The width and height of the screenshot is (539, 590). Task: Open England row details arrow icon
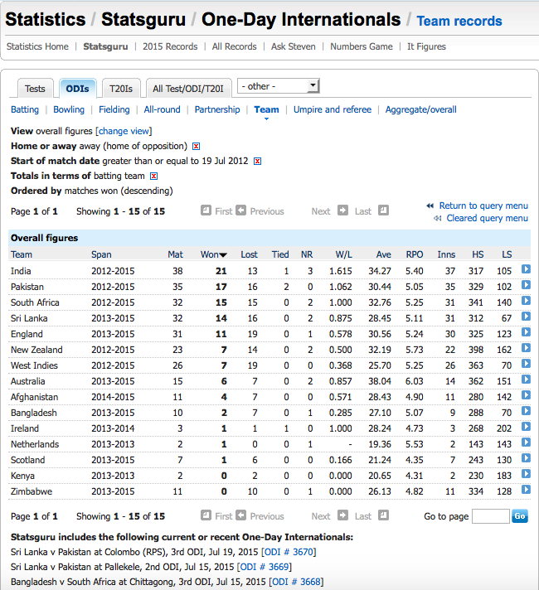526,332
